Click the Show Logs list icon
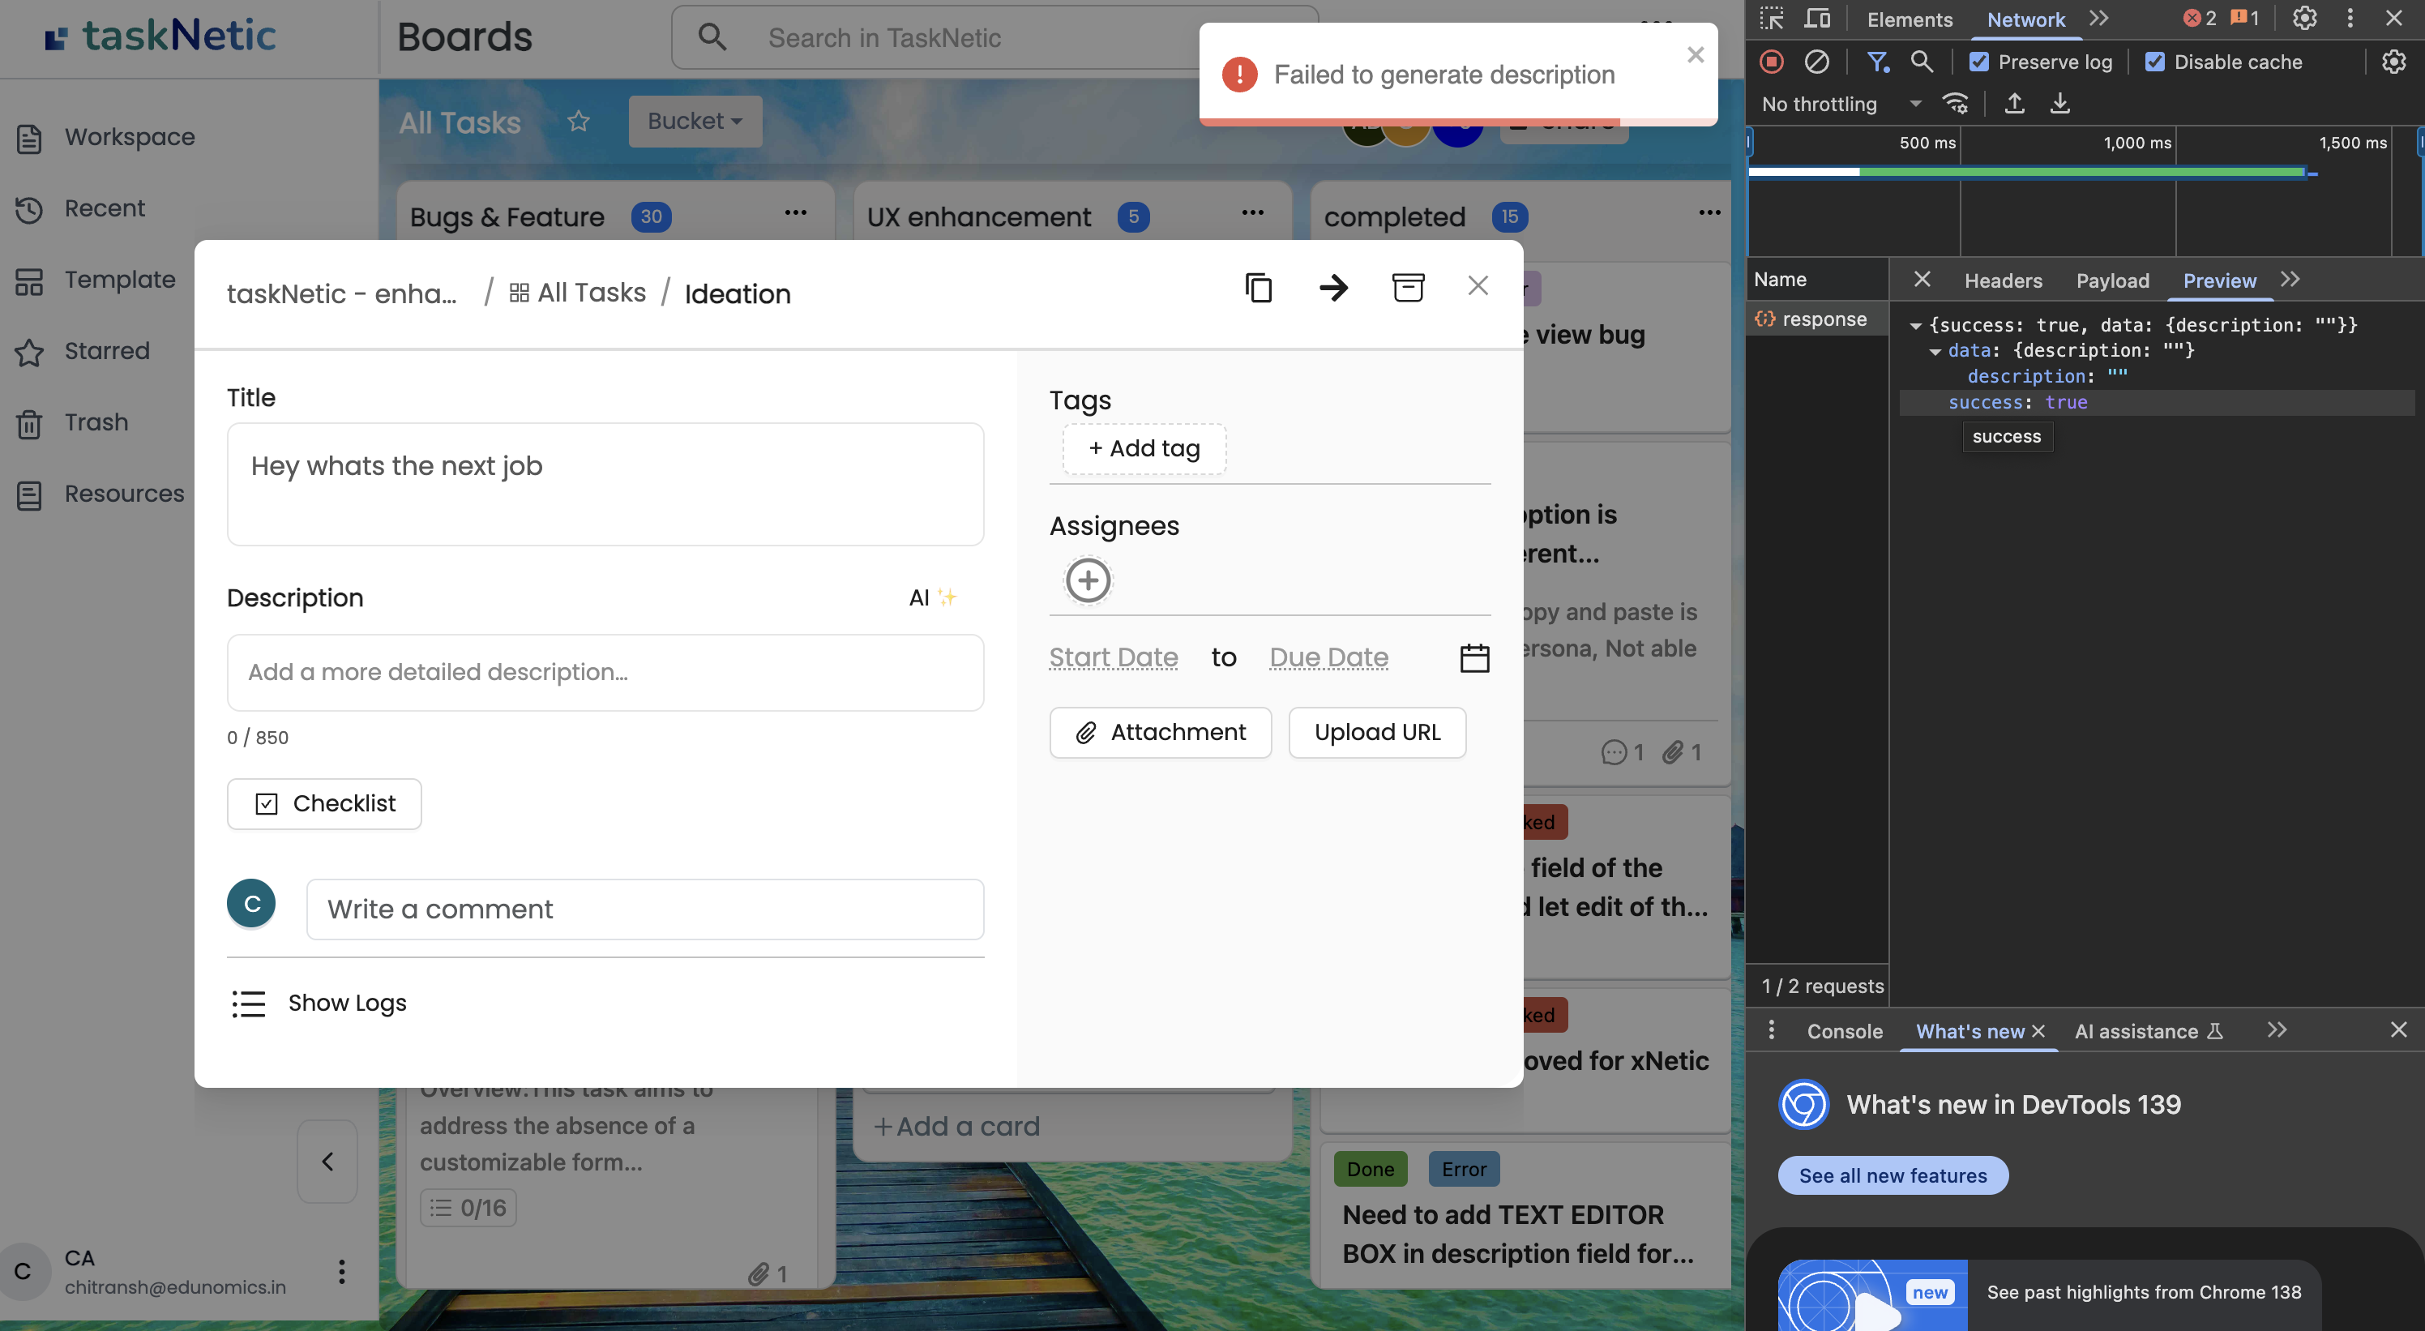Viewport: 2425px width, 1331px height. click(249, 1004)
